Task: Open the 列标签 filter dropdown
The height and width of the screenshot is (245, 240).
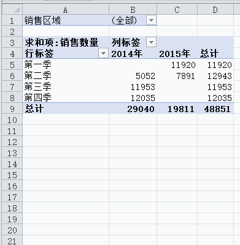Action: (151, 42)
